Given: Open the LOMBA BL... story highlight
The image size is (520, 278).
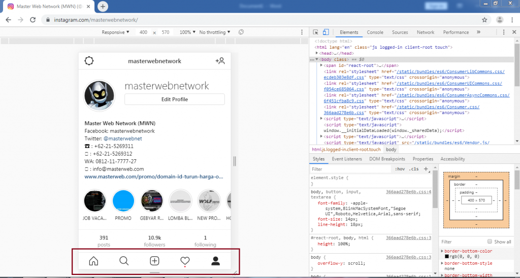Looking at the screenshot, I should click(x=180, y=201).
